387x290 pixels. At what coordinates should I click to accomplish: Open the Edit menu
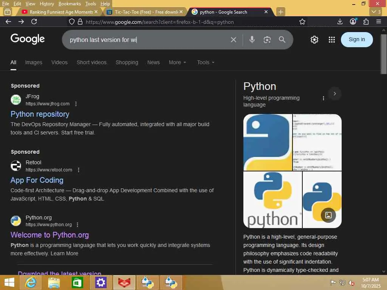pyautogui.click(x=17, y=4)
